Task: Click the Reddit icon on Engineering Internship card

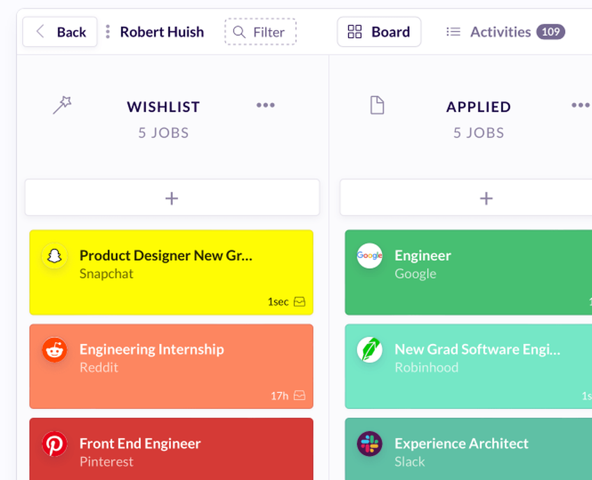Action: (x=54, y=349)
